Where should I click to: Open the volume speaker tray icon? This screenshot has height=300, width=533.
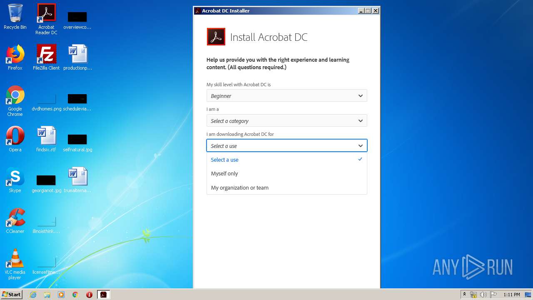coord(483,295)
